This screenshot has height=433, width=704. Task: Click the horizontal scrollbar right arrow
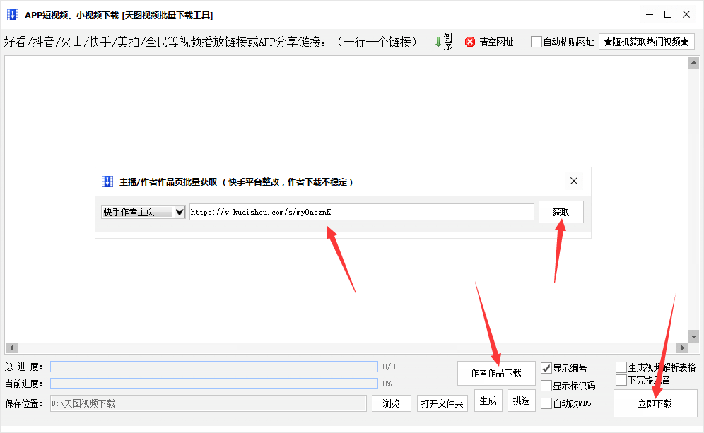click(682, 348)
